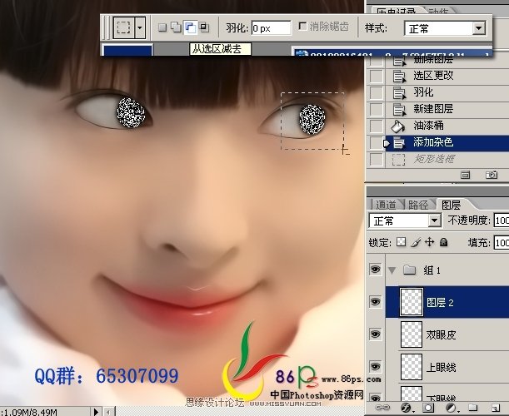Screen dimensions: 509x416
Task: Collapse the 组 1 group triangle
Action: [x=392, y=270]
